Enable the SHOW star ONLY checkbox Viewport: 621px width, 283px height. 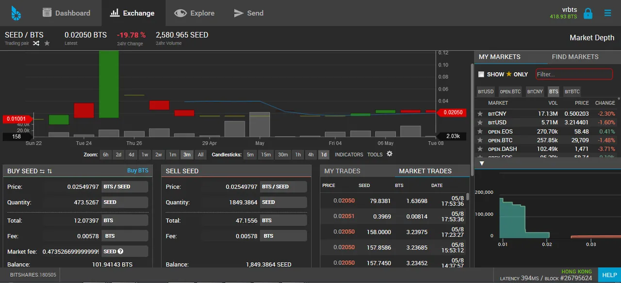coord(481,75)
